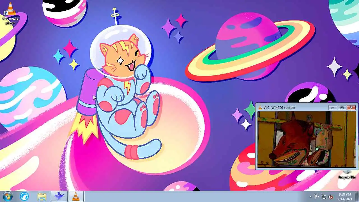Image resolution: width=359 pixels, height=202 pixels.
Task: Click the VLC (WinGDI output) title bar
Action: pyautogui.click(x=292, y=107)
